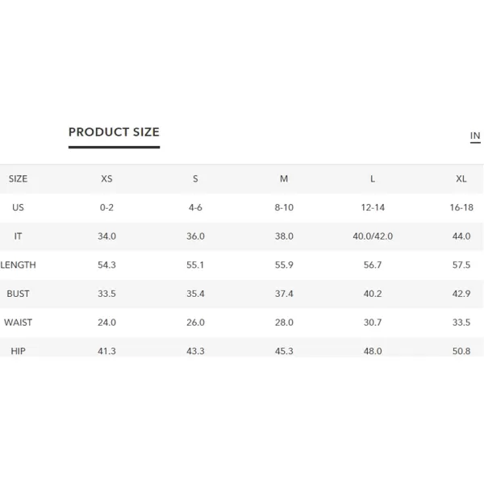Select the WAIST row label
Screen dimensions: 484x484
point(18,322)
